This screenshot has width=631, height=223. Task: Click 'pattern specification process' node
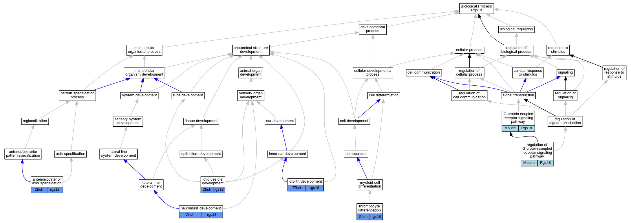pos(77,95)
